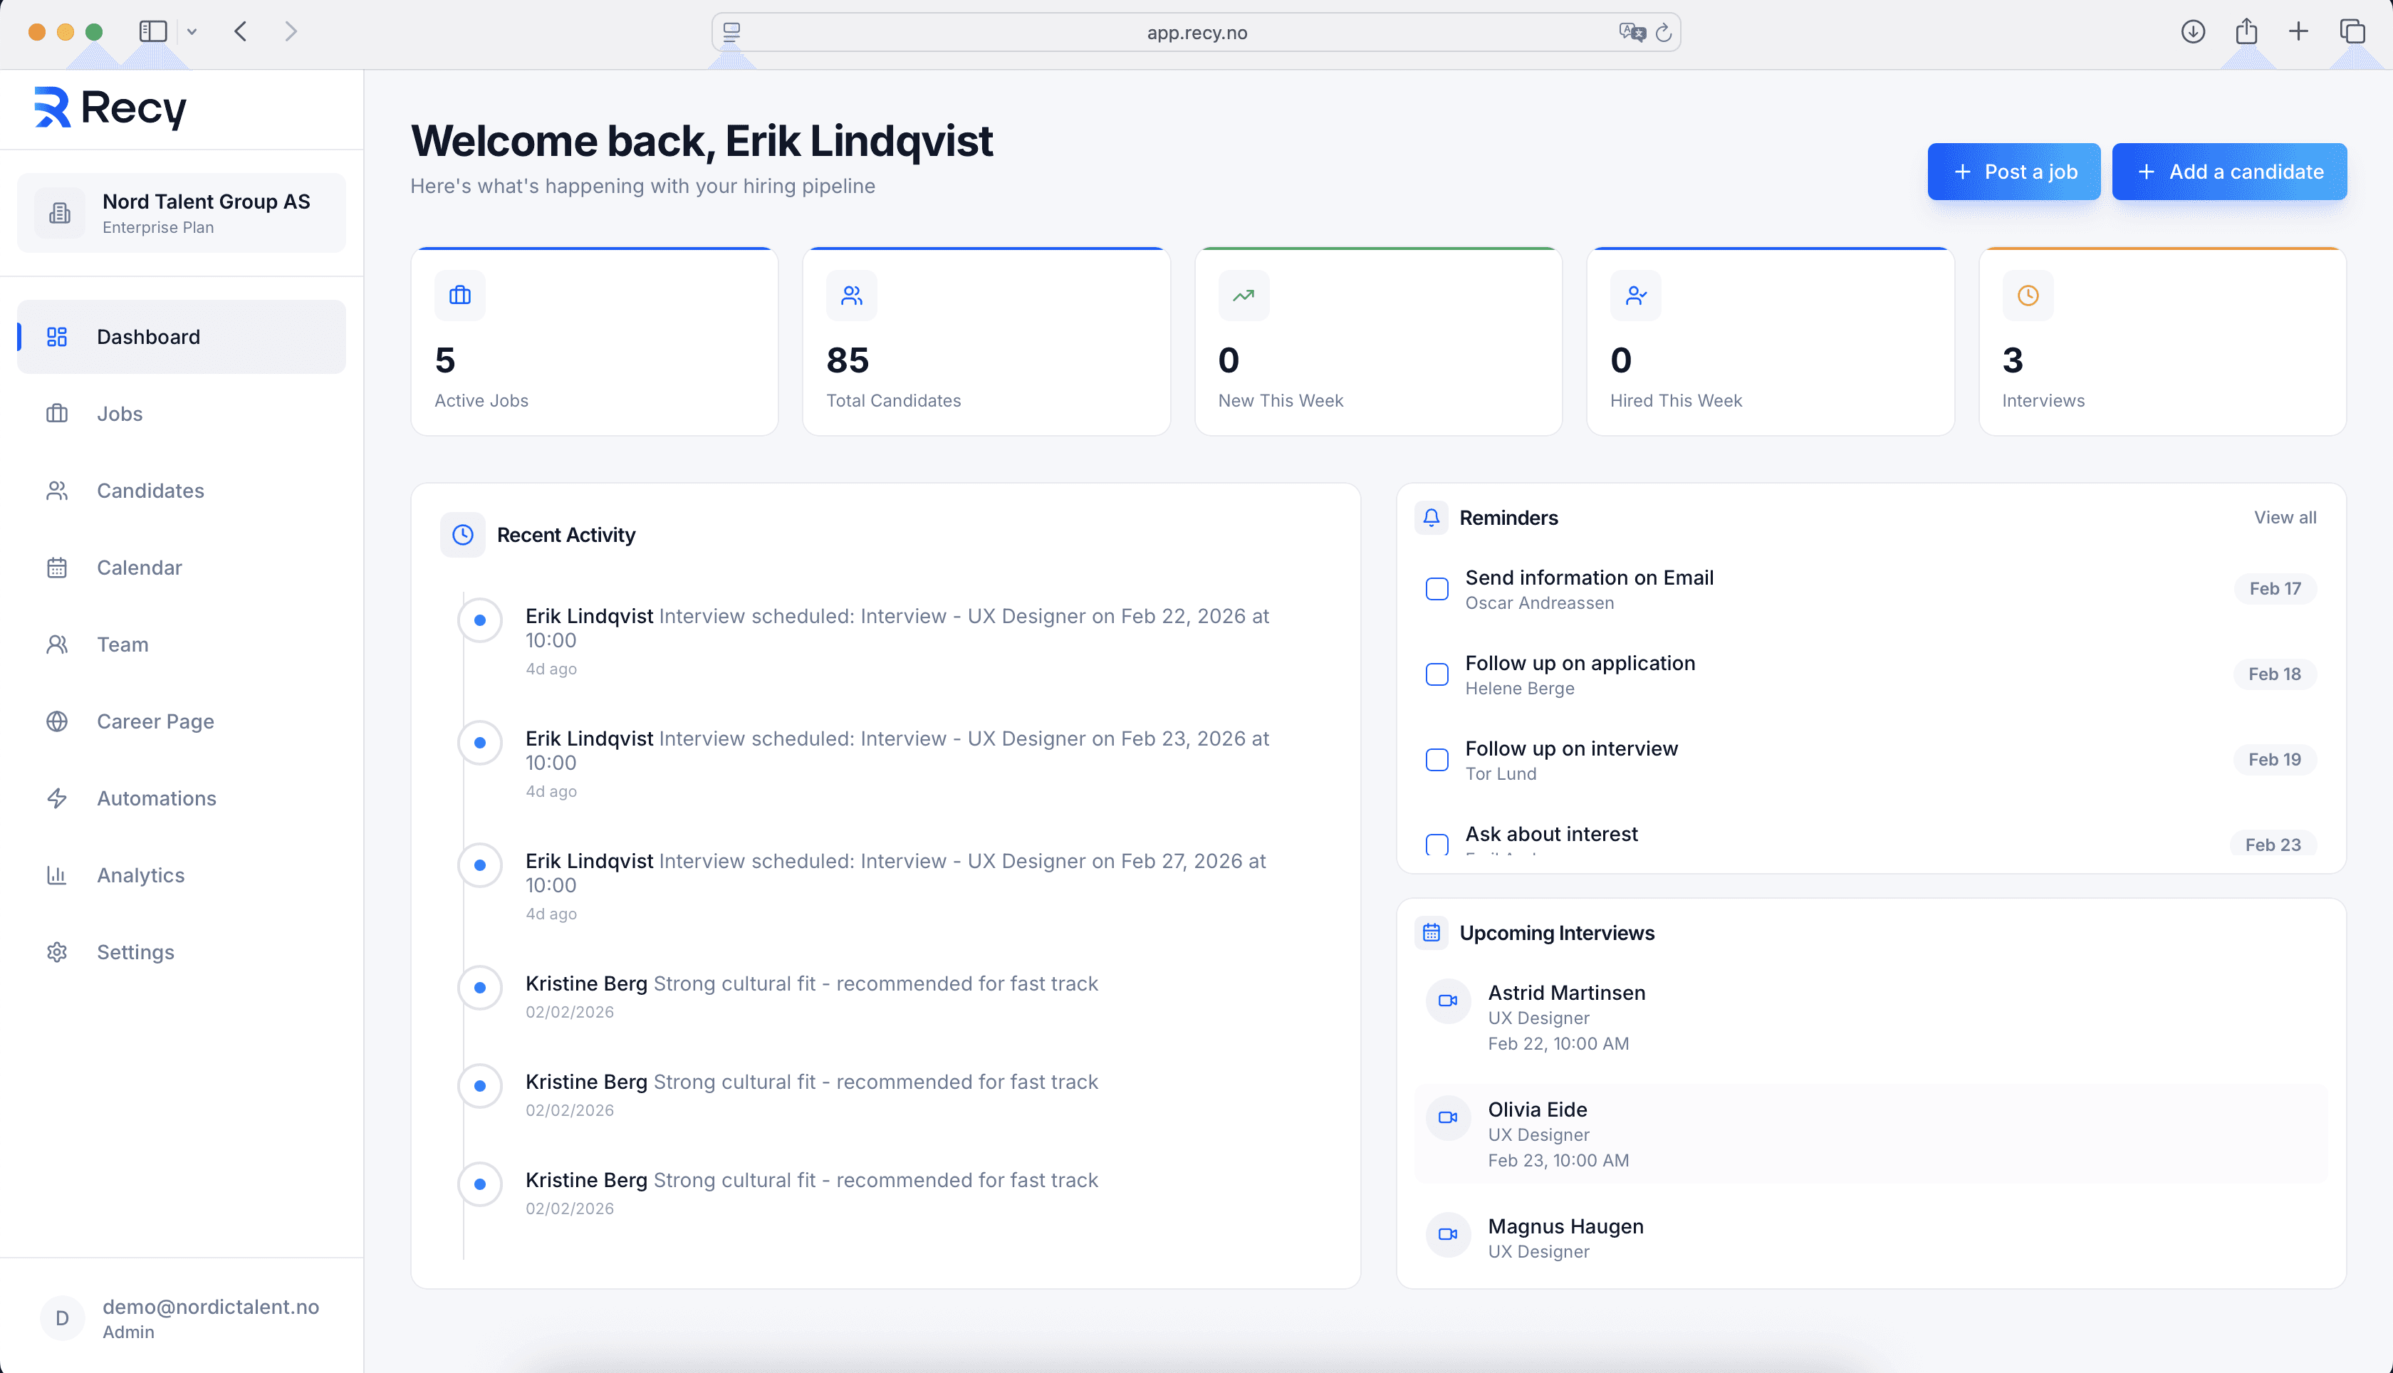
Task: Open View all reminders
Action: (x=2285, y=517)
